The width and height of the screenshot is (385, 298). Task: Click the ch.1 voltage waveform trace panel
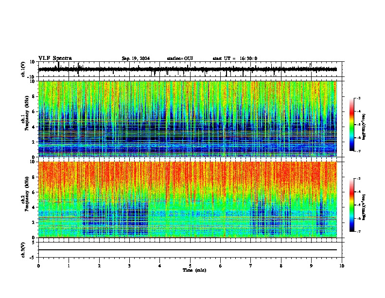[190, 69]
